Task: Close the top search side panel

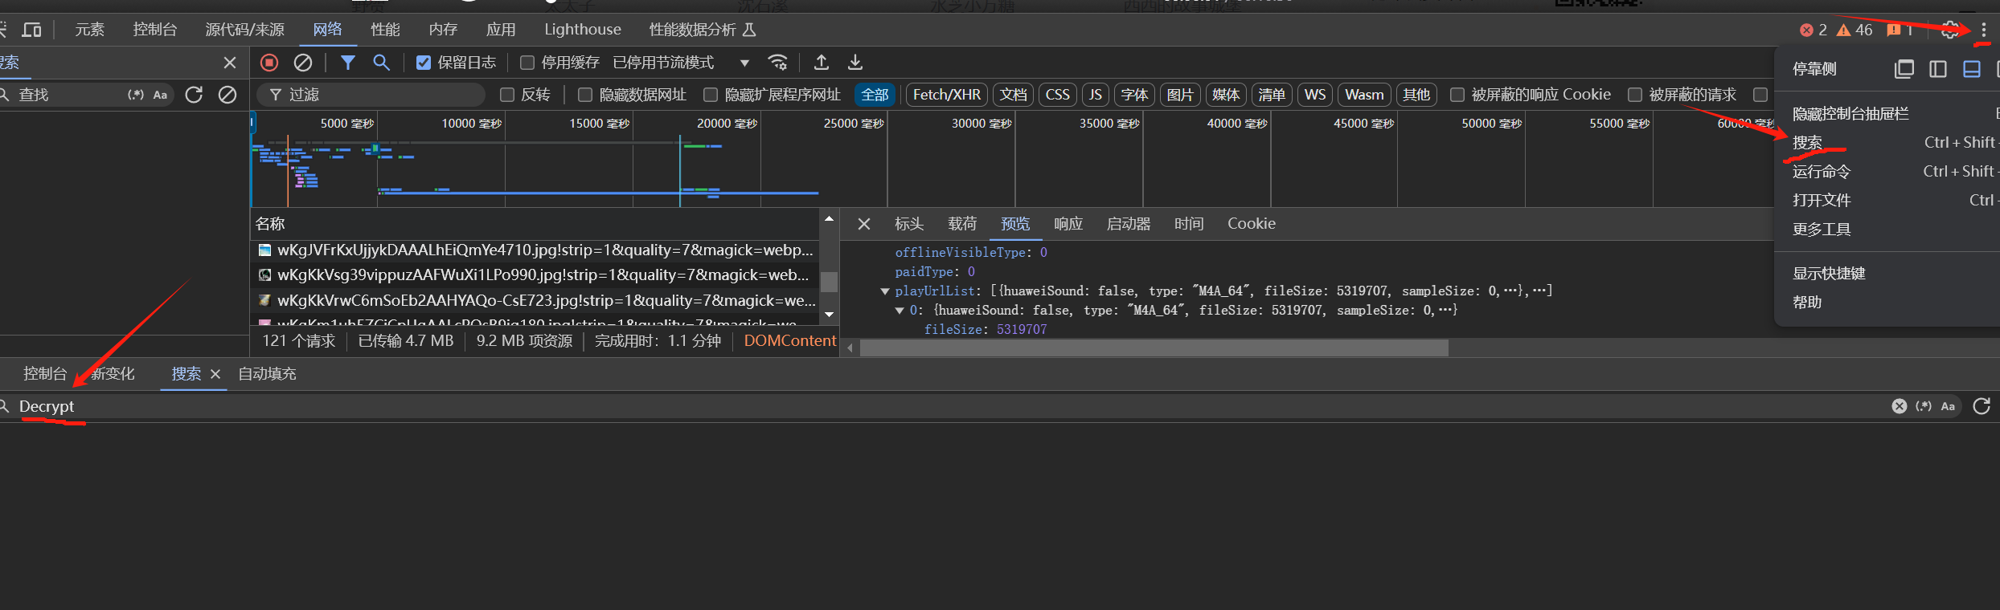Action: point(230,63)
